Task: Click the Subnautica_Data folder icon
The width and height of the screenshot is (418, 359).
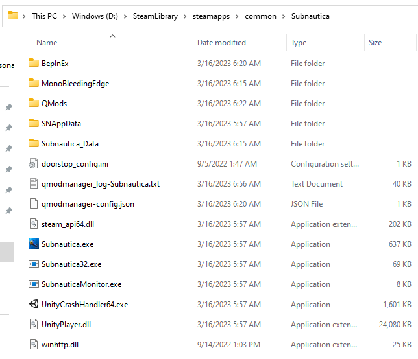Action: 34,143
